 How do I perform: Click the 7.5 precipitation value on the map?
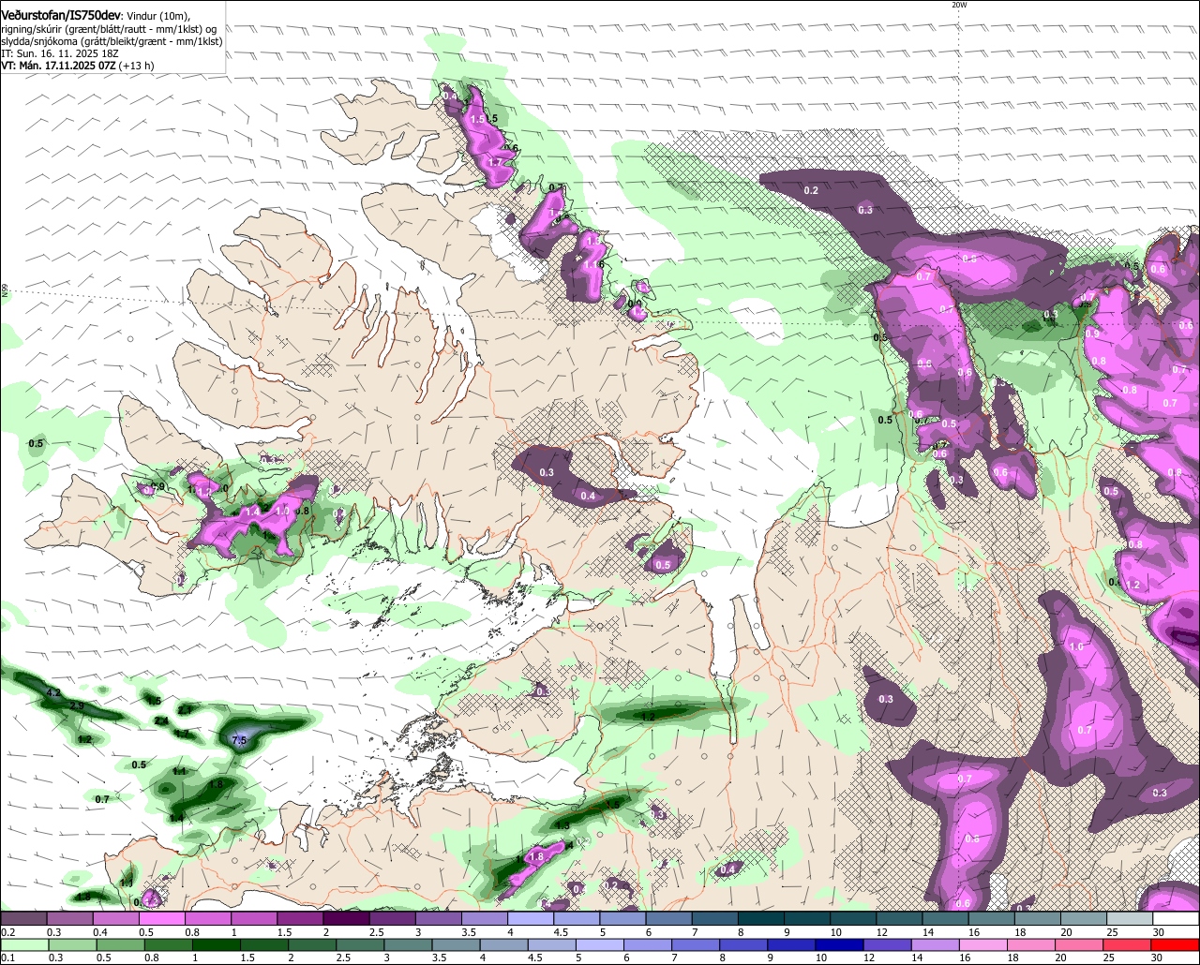(x=238, y=740)
